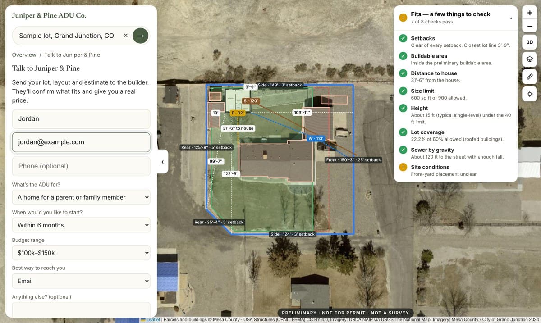Click the "31'-6'' to house" label
The image size is (541, 323).
(238, 128)
